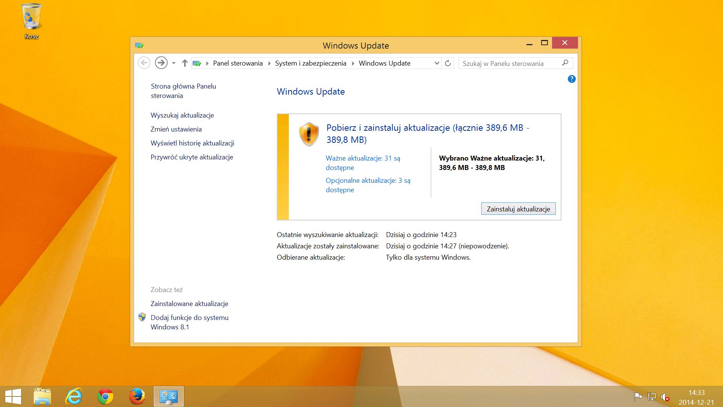Click the Zainstaluj aktualizacje button
Screen dimensions: 723x407
click(x=518, y=209)
